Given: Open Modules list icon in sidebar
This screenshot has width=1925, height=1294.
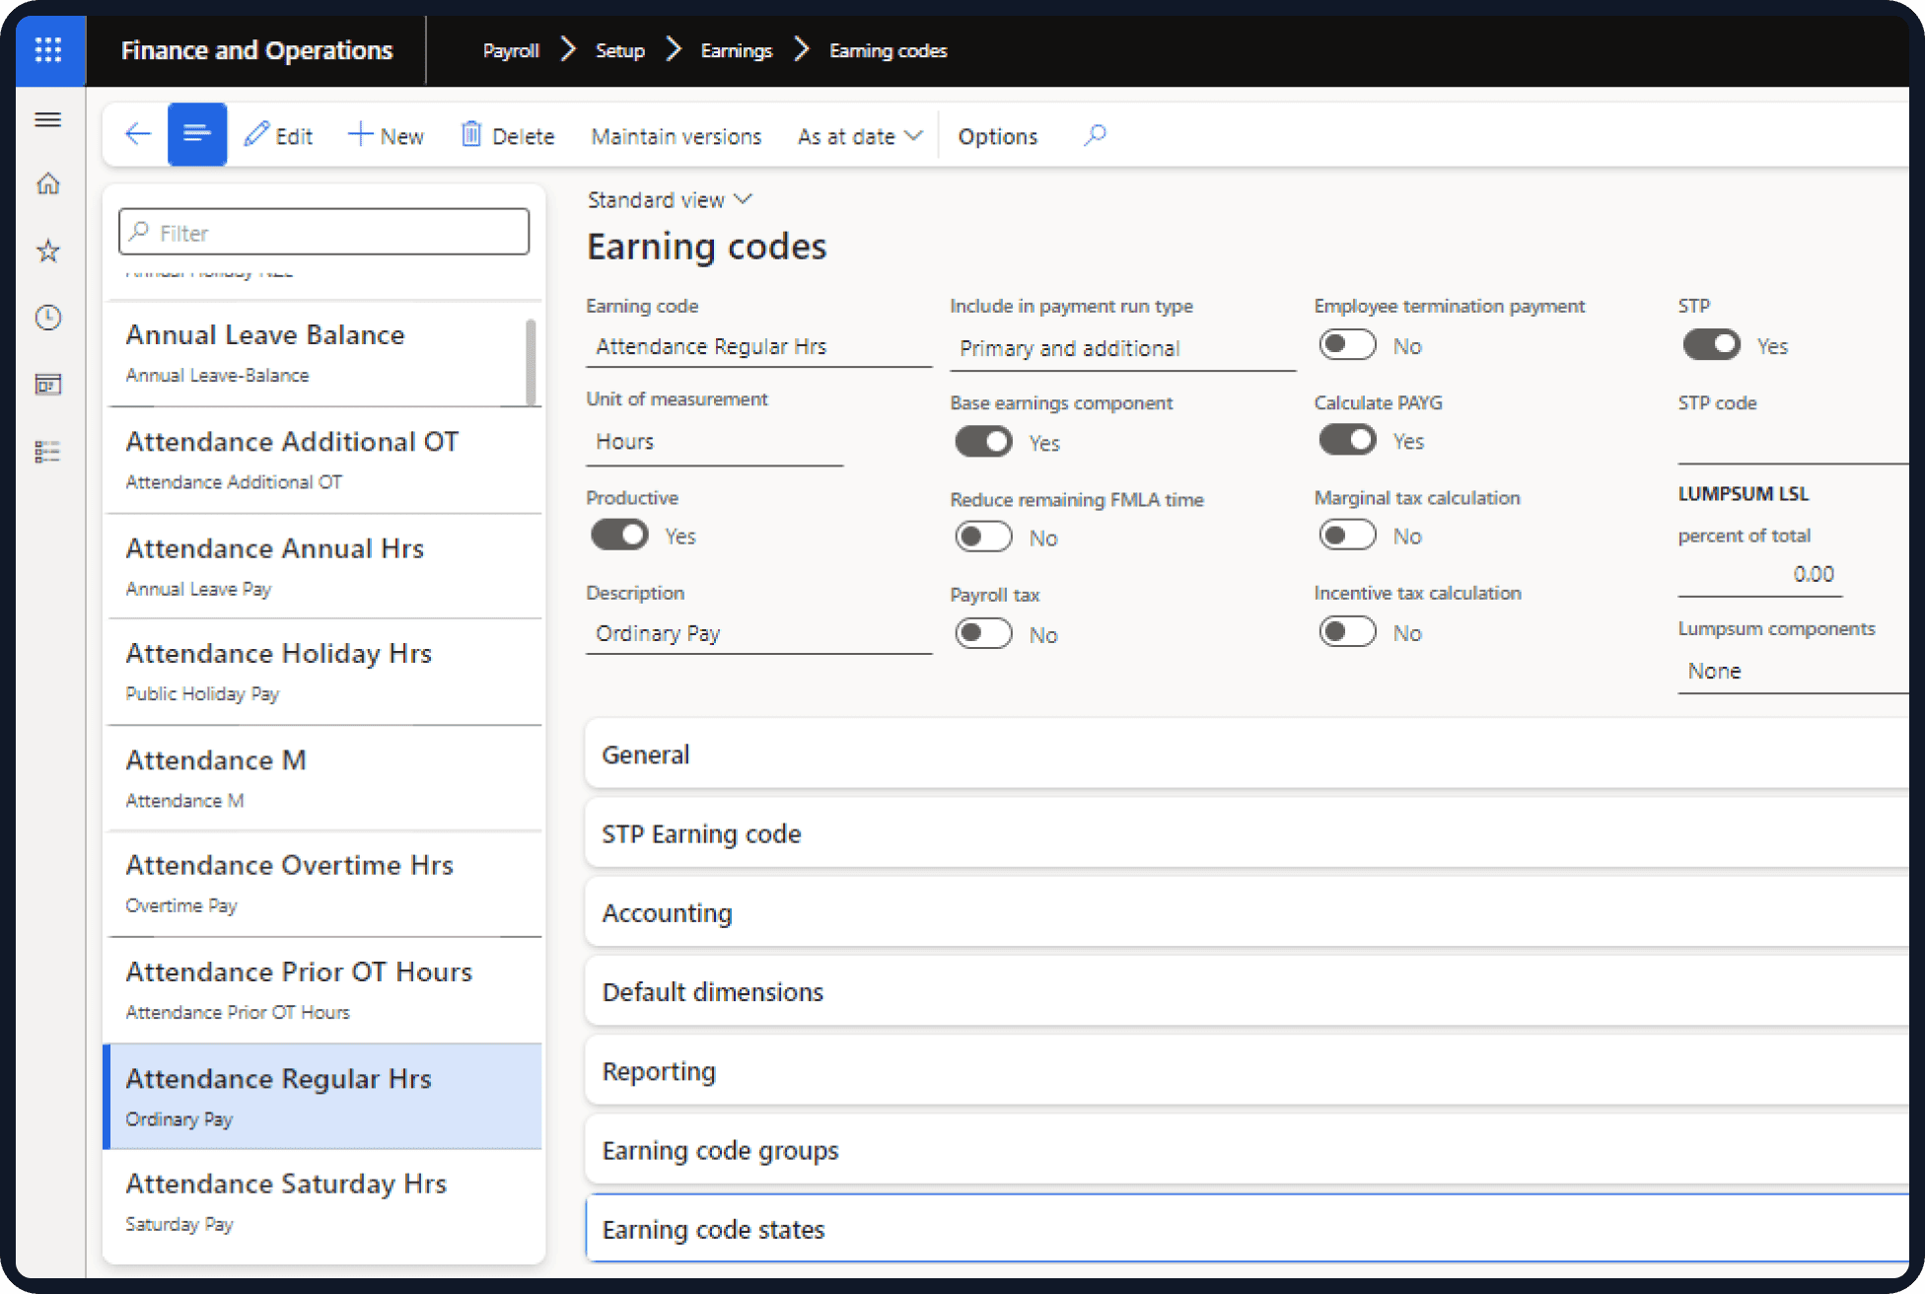Looking at the screenshot, I should tap(48, 452).
